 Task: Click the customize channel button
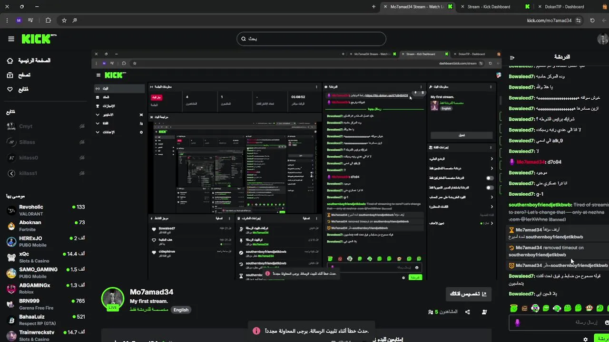coord(468,294)
